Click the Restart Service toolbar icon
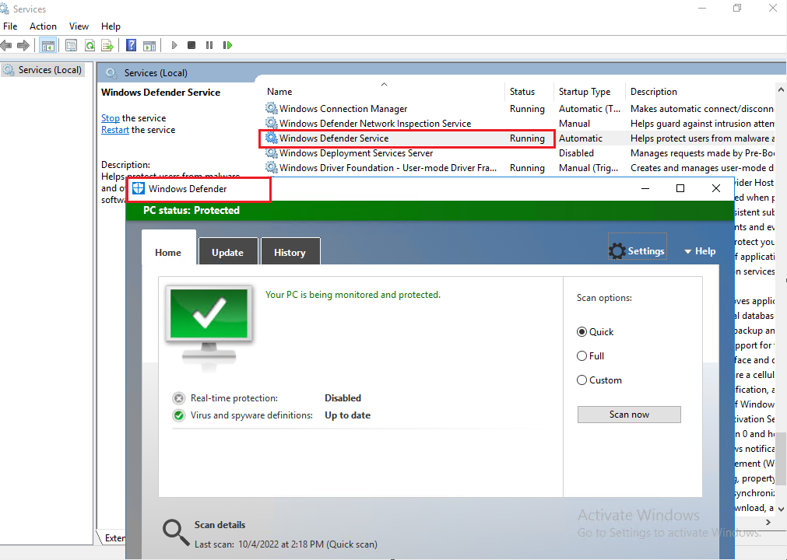 click(227, 46)
